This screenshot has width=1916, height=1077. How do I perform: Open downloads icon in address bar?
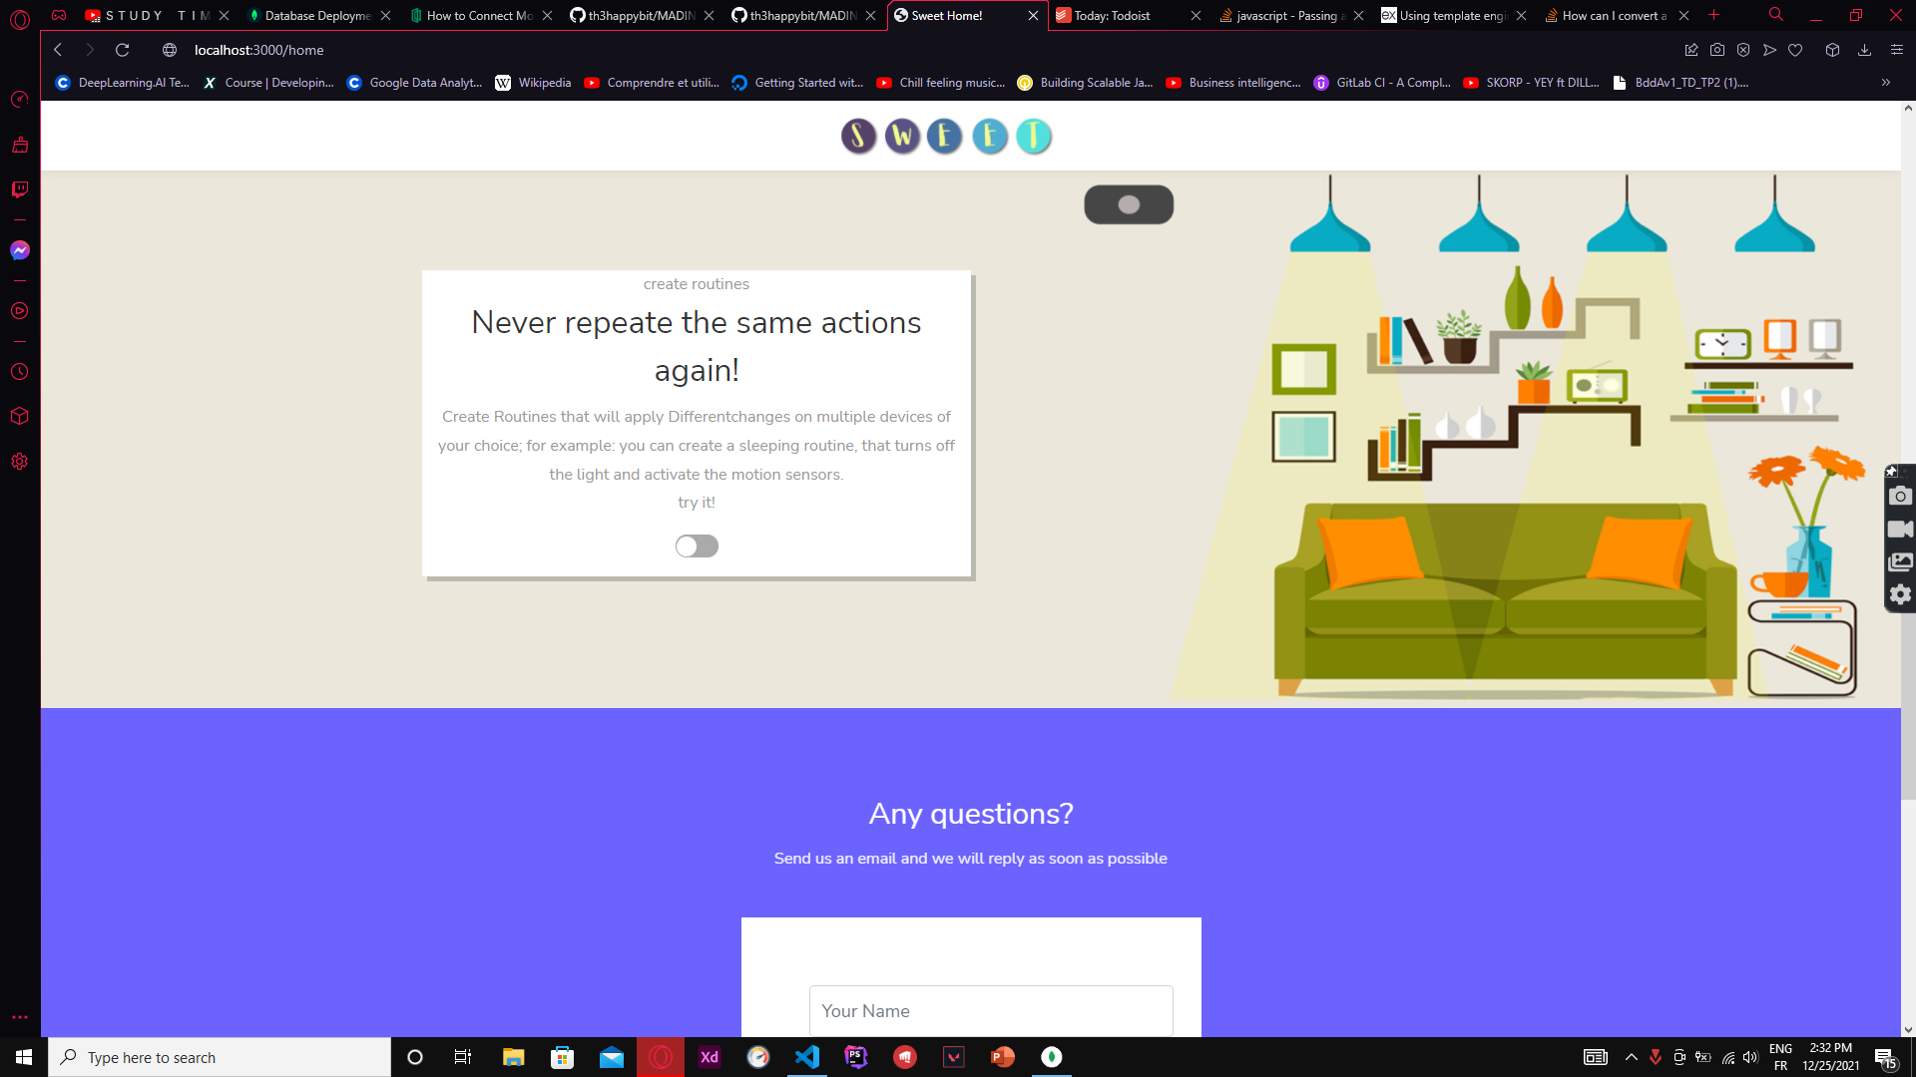coord(1864,50)
